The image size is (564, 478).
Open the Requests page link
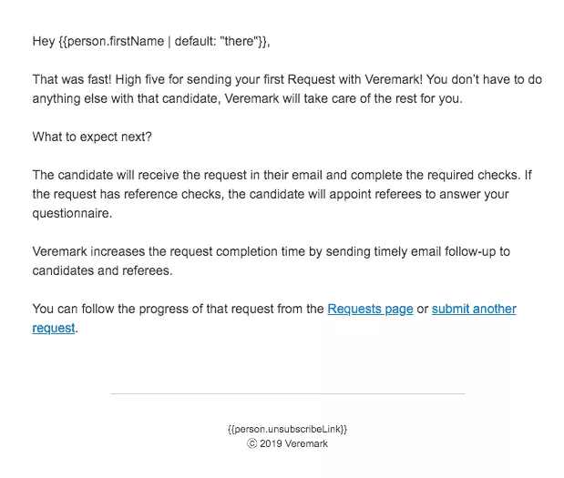pyautogui.click(x=370, y=309)
